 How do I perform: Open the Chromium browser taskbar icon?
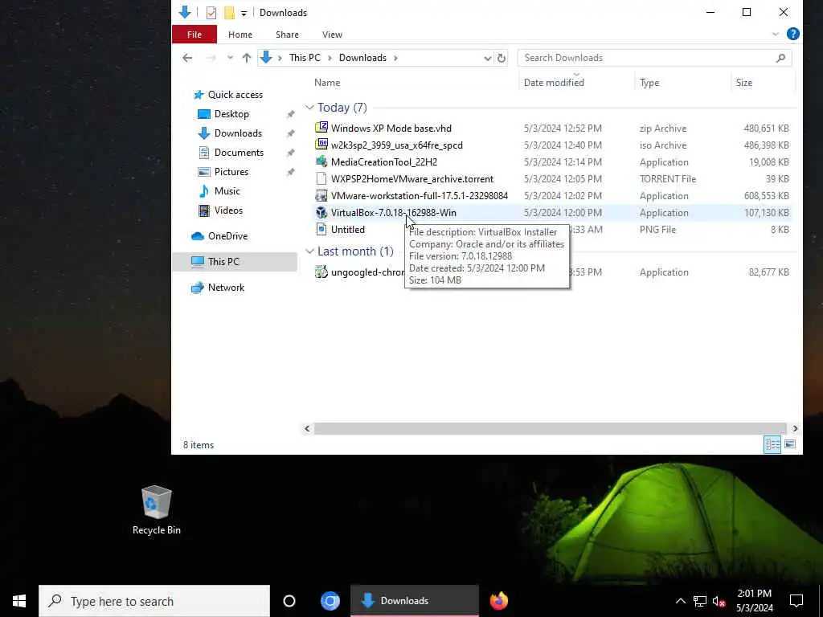click(330, 601)
